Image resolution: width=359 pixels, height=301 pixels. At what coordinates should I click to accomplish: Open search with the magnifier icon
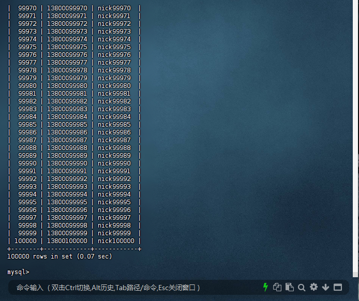[302, 288]
